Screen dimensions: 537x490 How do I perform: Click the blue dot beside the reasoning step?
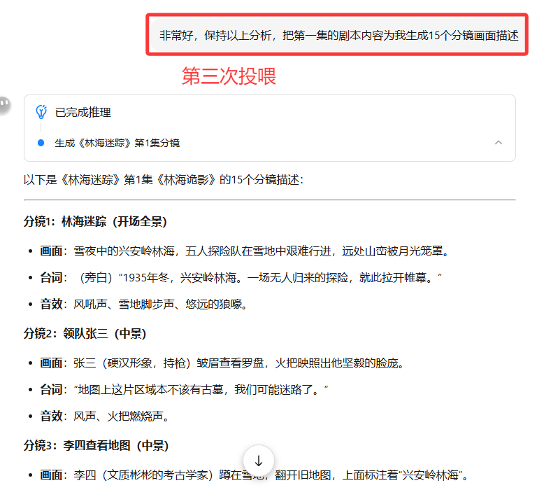(41, 143)
